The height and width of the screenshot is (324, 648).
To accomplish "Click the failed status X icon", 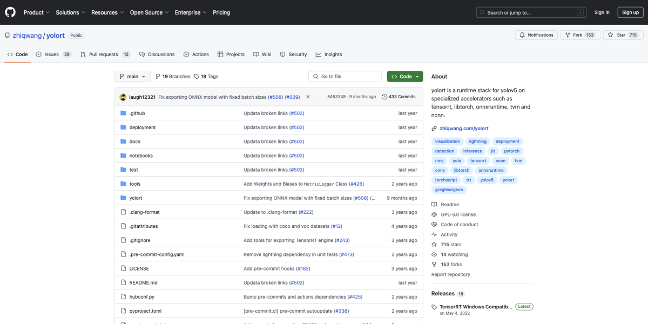I will pos(308,97).
